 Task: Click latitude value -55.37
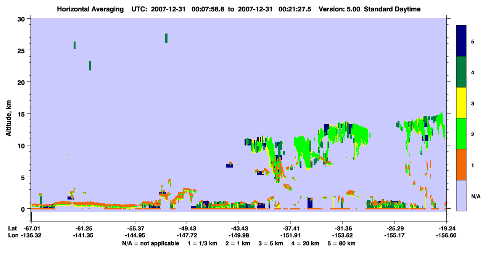coord(135,228)
